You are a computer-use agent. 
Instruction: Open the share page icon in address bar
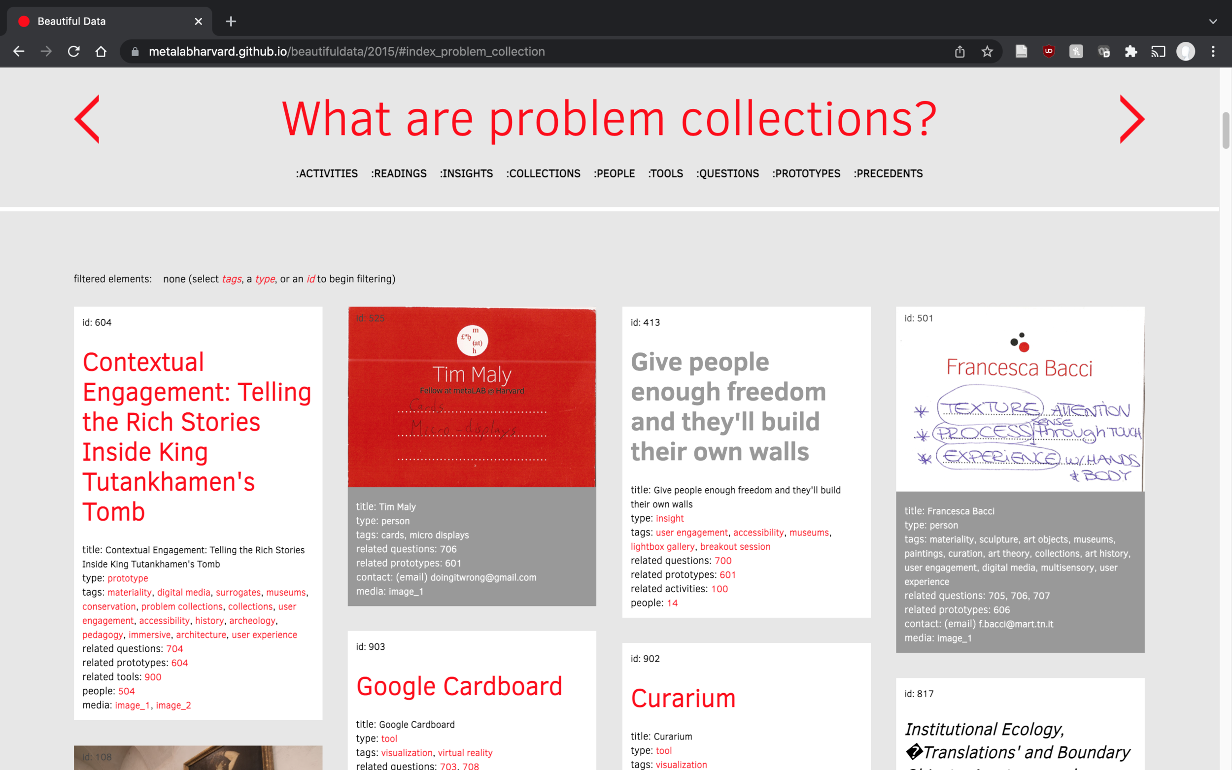click(x=959, y=51)
